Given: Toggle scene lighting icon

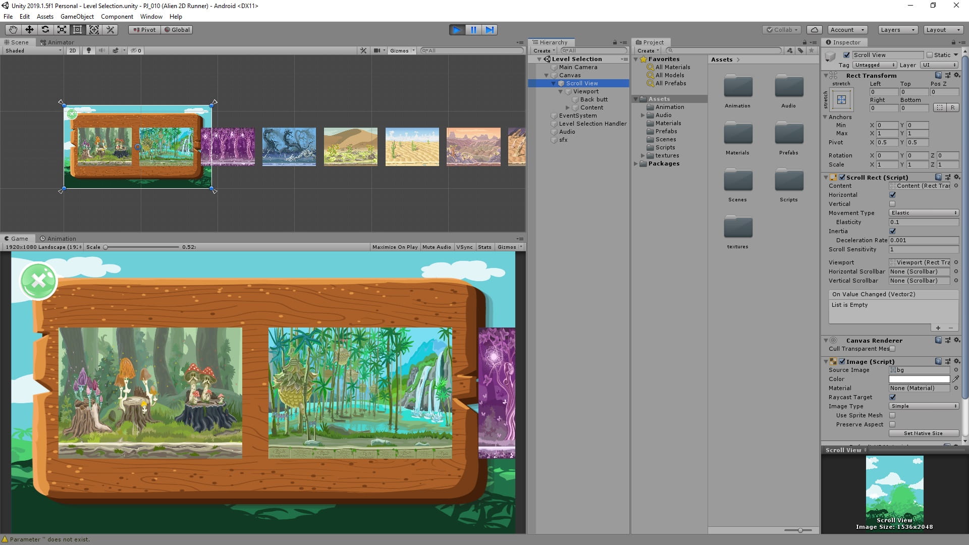Looking at the screenshot, I should click(89, 50).
